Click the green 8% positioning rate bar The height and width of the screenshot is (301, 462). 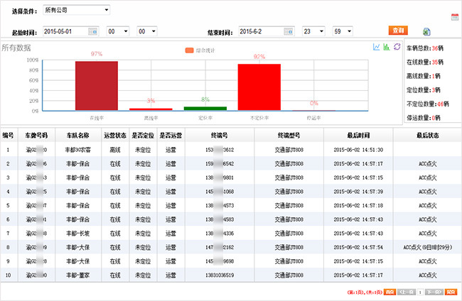click(x=205, y=109)
